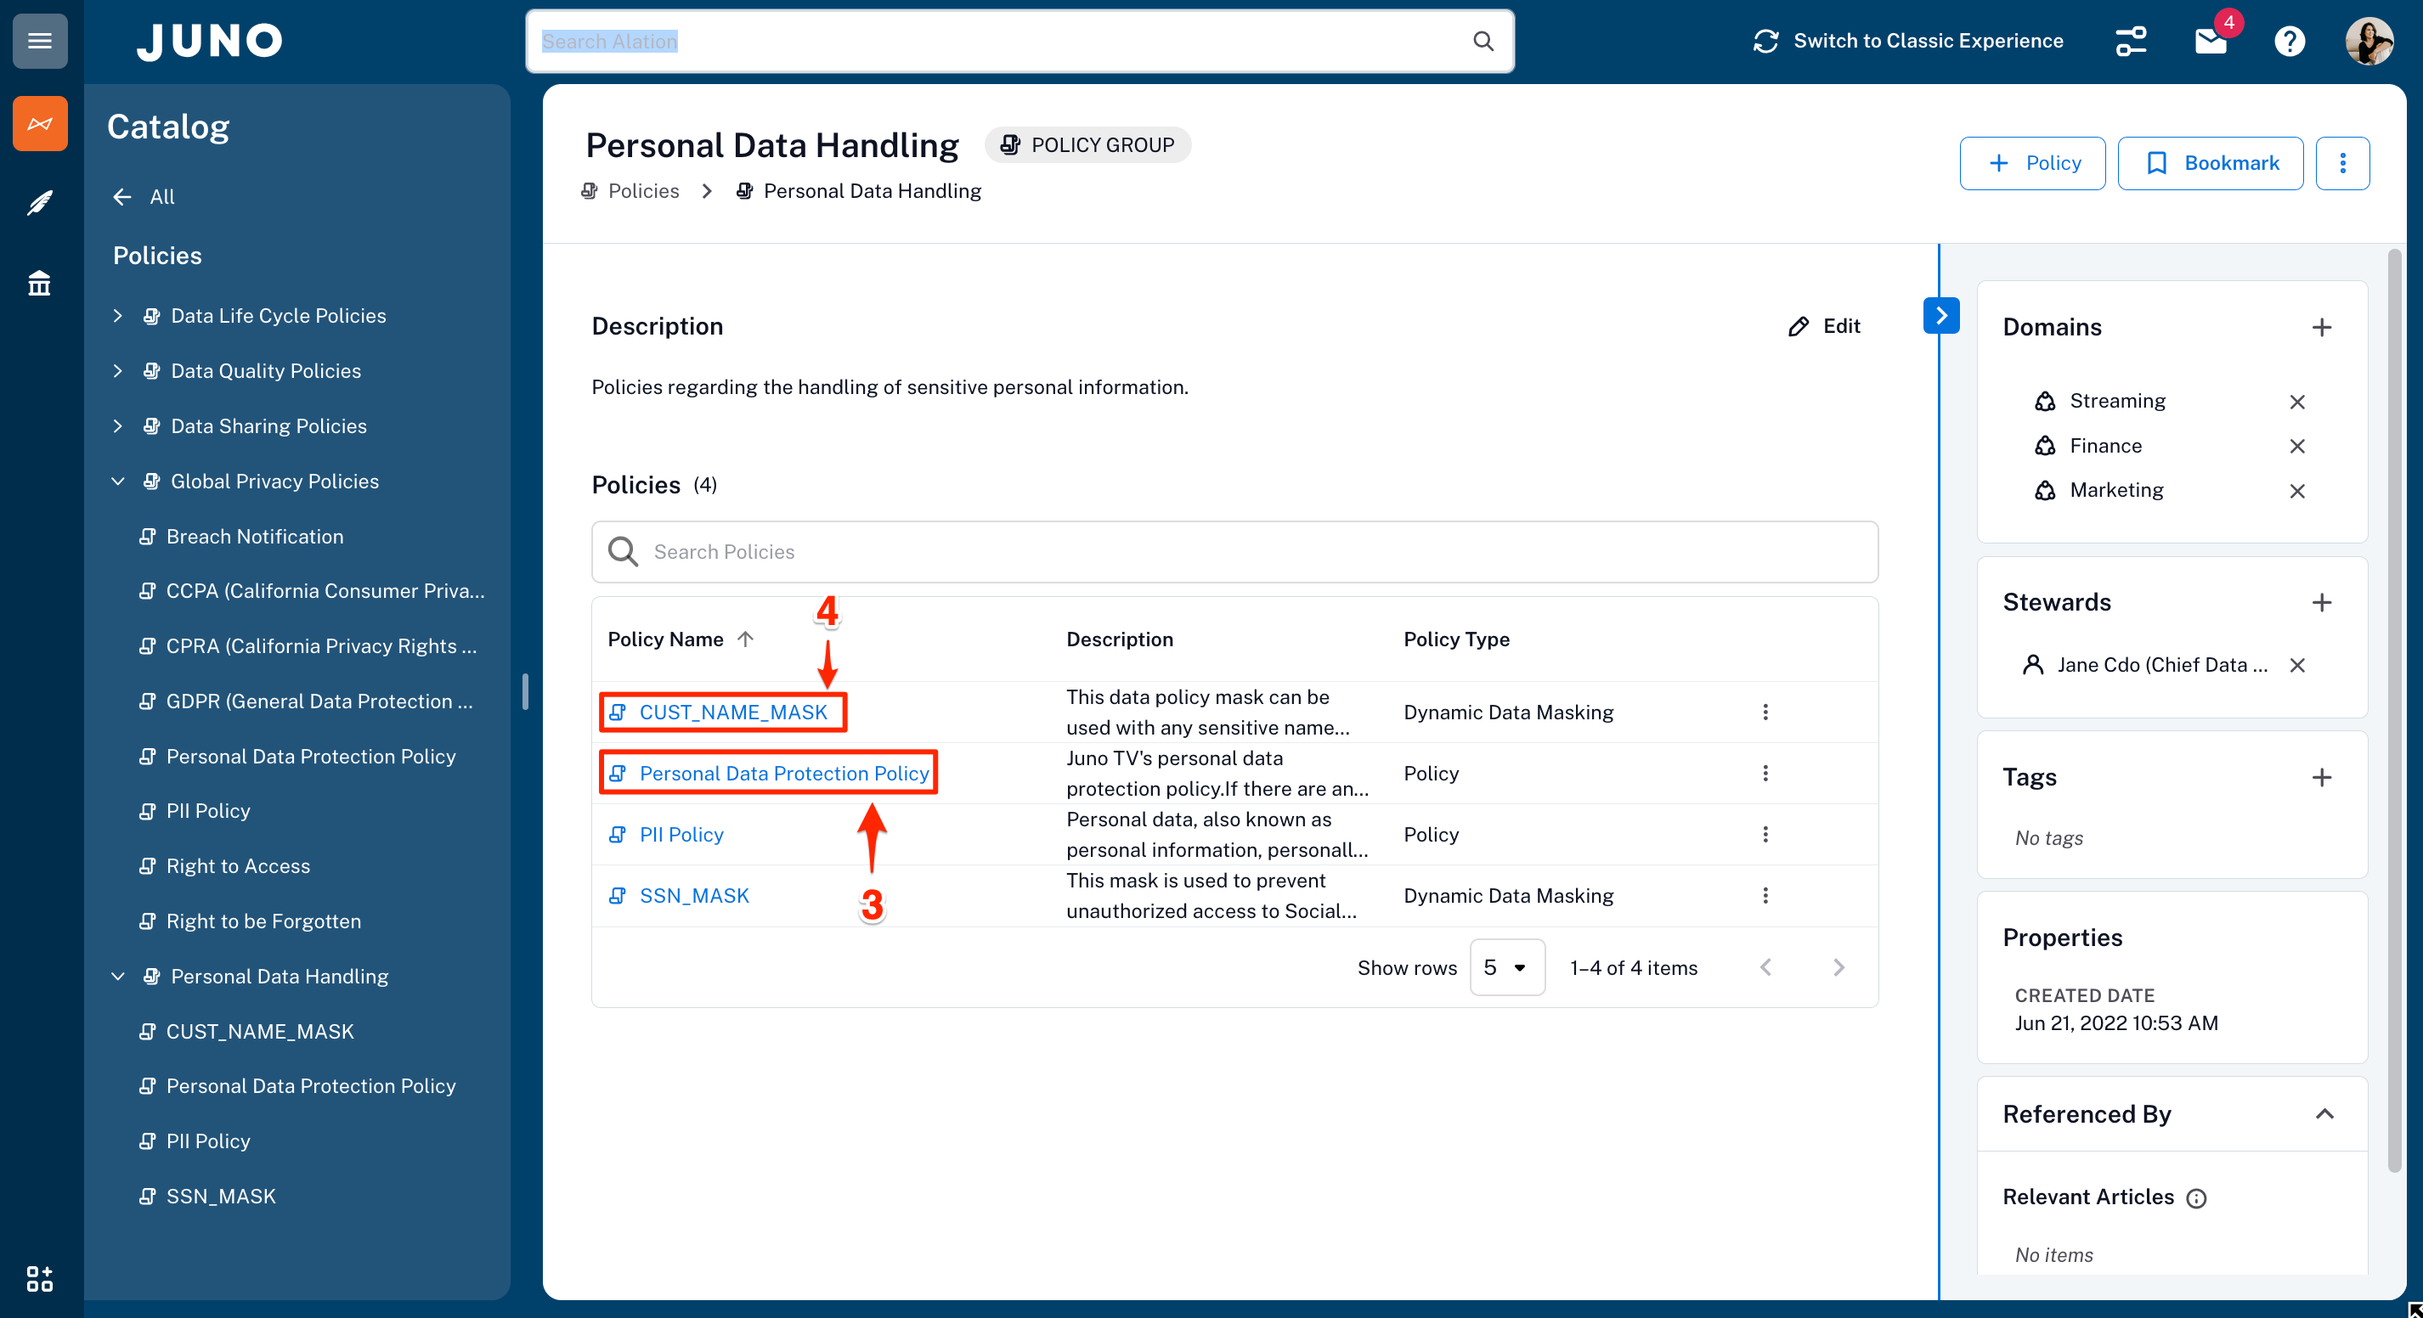The height and width of the screenshot is (1318, 2423).
Task: Open the Compose feather icon in sidebar
Action: [x=39, y=203]
